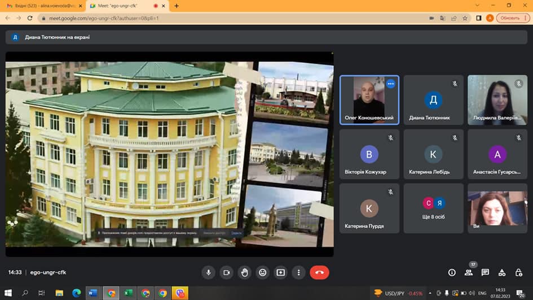This screenshot has height=300, width=533.
Task: Adjust volume via the speaker tray icon
Action: coord(472,293)
